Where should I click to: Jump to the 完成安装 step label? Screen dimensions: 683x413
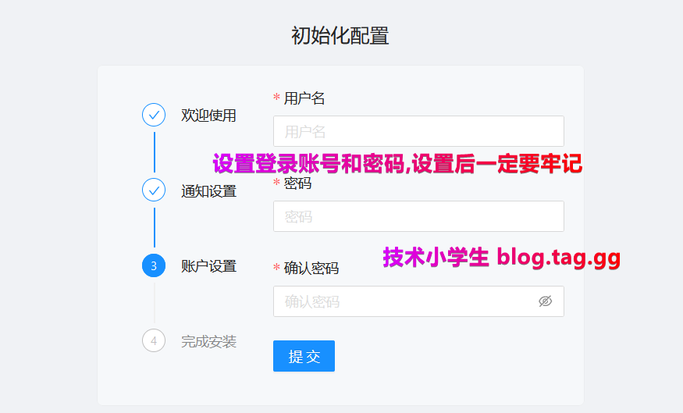[208, 341]
